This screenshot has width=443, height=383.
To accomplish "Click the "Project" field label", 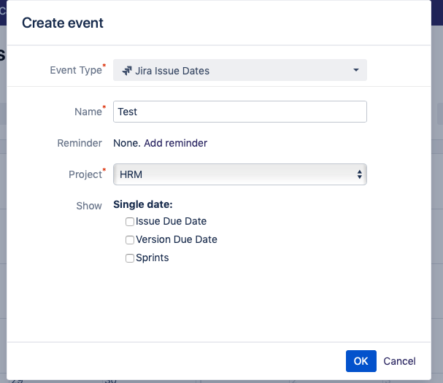I will tap(85, 174).
